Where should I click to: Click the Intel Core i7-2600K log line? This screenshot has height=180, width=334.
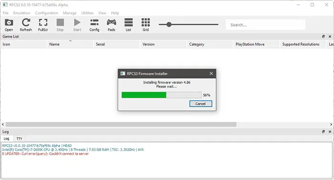(73, 150)
